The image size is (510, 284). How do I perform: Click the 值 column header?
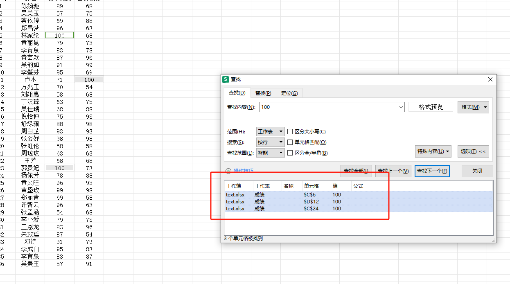pos(341,186)
